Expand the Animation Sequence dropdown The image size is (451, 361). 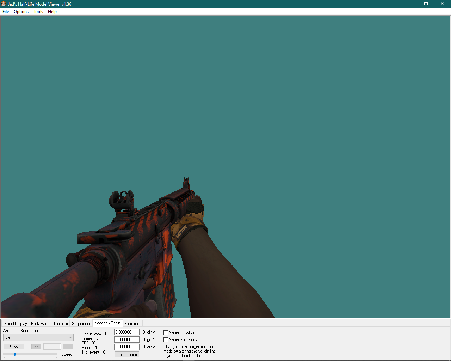38,337
